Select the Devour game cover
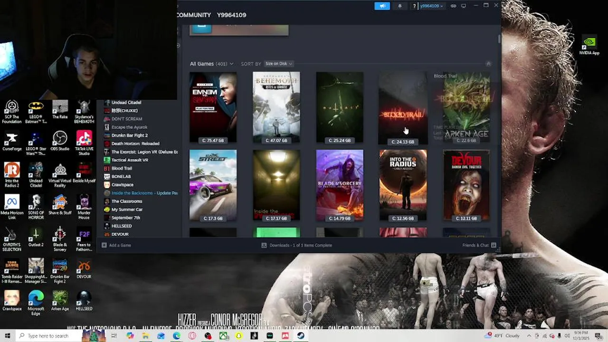 point(466,185)
